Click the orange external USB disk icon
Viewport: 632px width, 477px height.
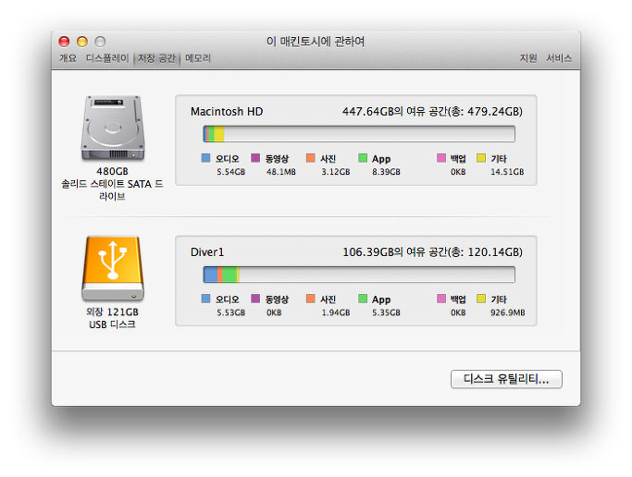tap(113, 269)
